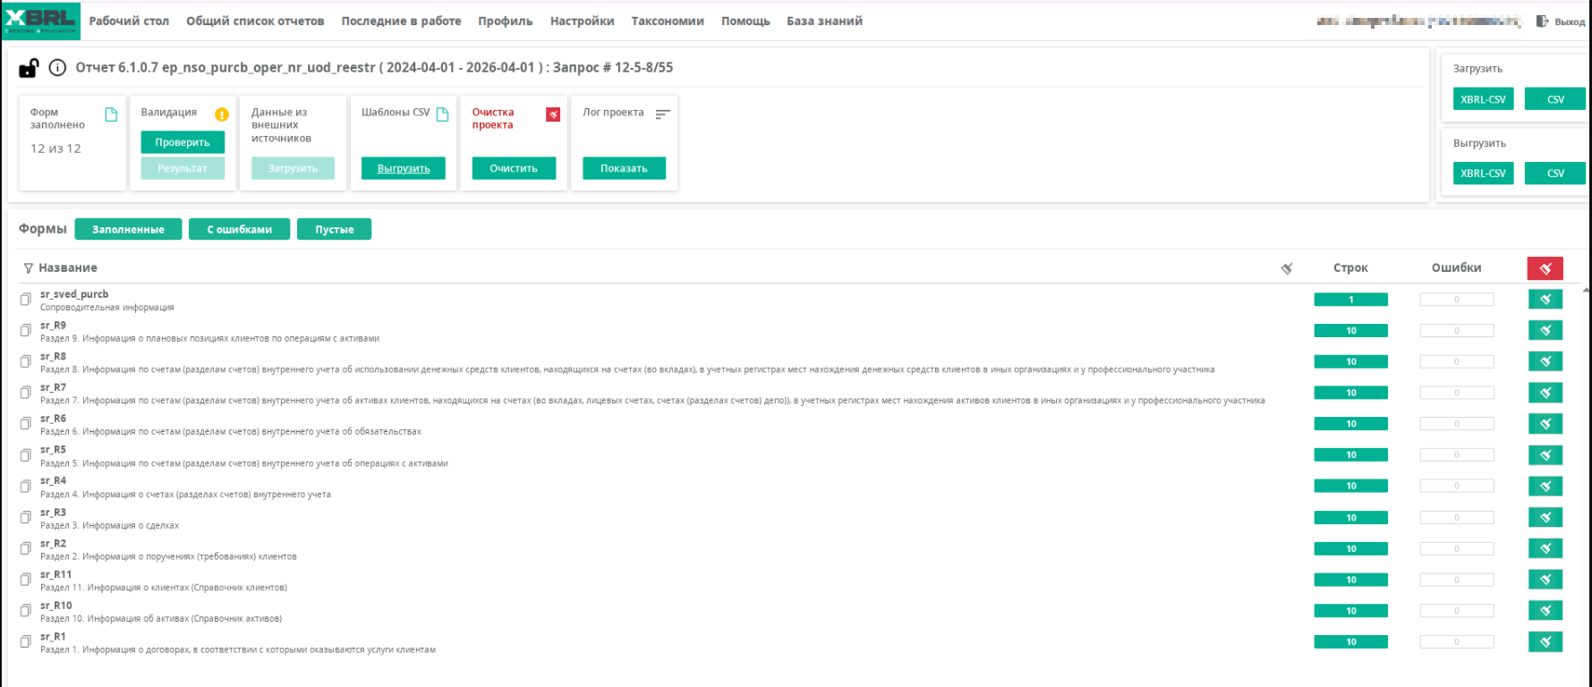Open report info circle icon
The image size is (1592, 687).
(57, 68)
